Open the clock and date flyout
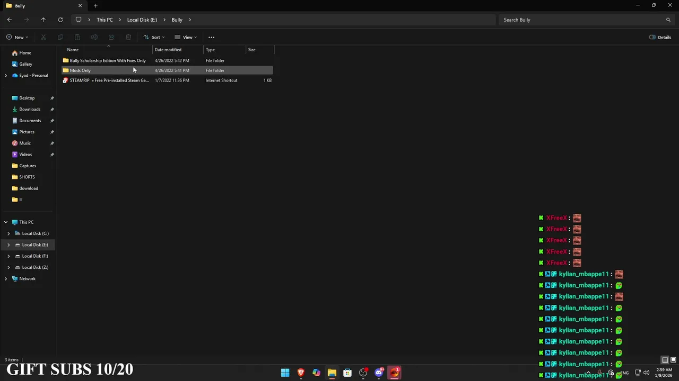The height and width of the screenshot is (381, 679). click(664, 373)
